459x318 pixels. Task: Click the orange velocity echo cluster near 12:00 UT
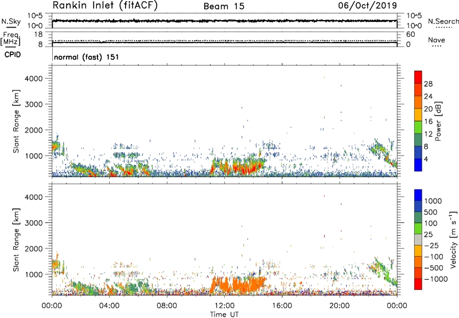click(237, 284)
